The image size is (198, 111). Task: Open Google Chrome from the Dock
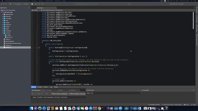99,108
